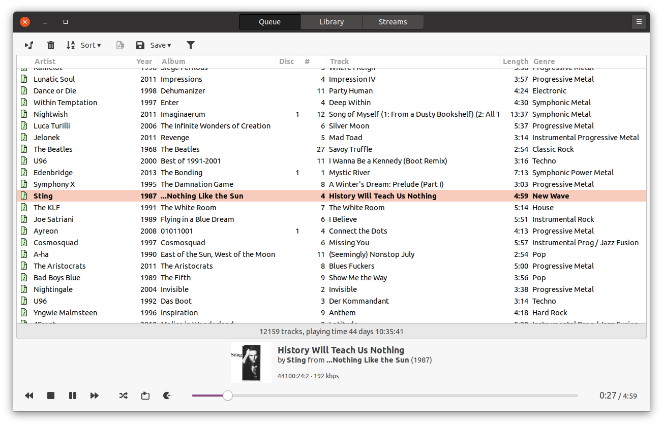This screenshot has width=663, height=426.
Task: Click the trash icon to clear queue
Action: [x=51, y=45]
